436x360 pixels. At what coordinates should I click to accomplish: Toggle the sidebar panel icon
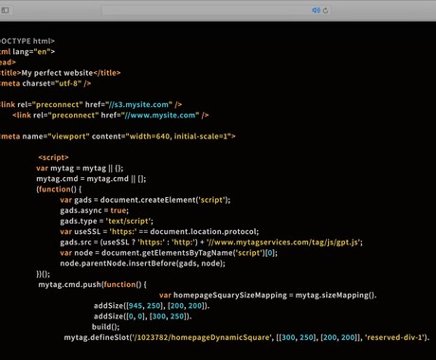(x=5, y=10)
